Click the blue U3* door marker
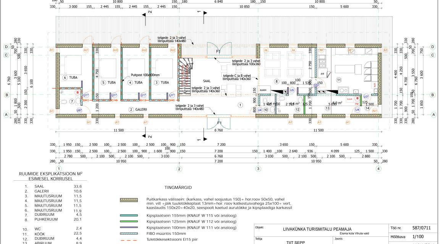Screen dimensions: 443x244 coord(366,97)
